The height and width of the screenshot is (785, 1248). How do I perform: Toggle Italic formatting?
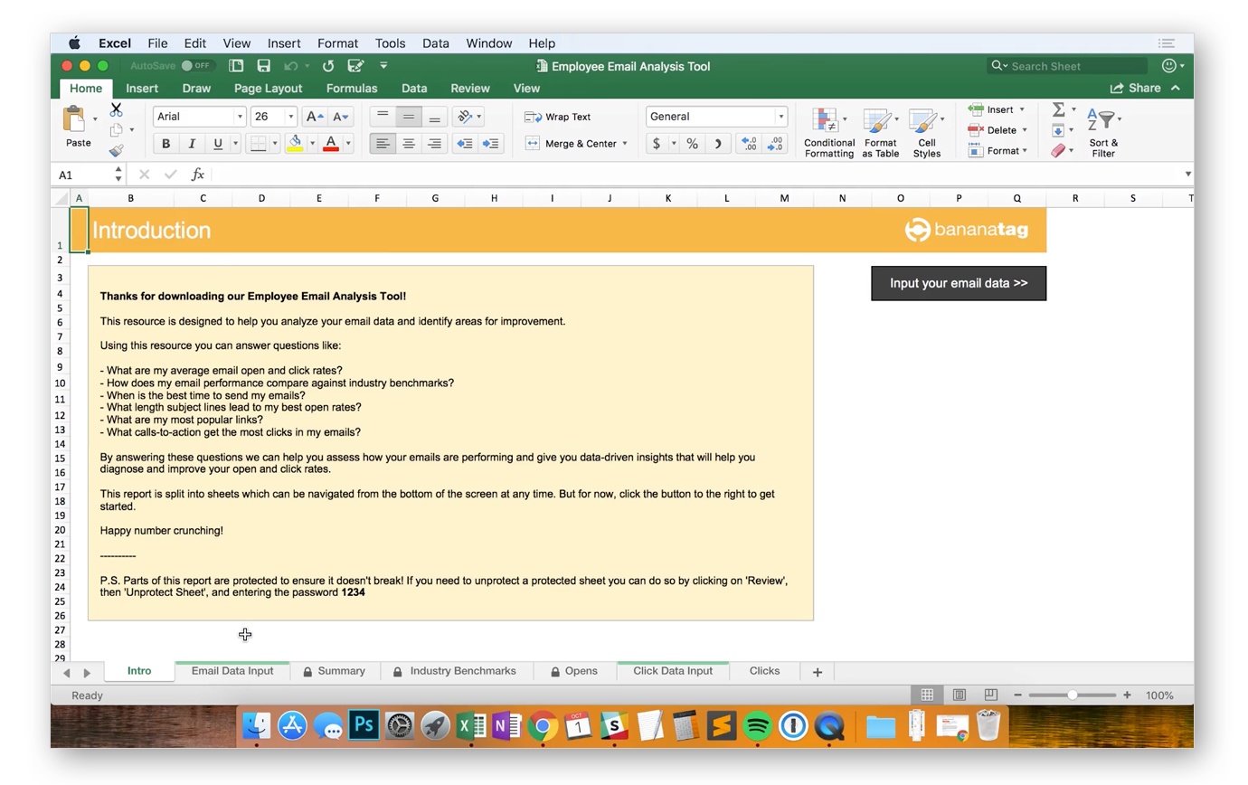(192, 144)
